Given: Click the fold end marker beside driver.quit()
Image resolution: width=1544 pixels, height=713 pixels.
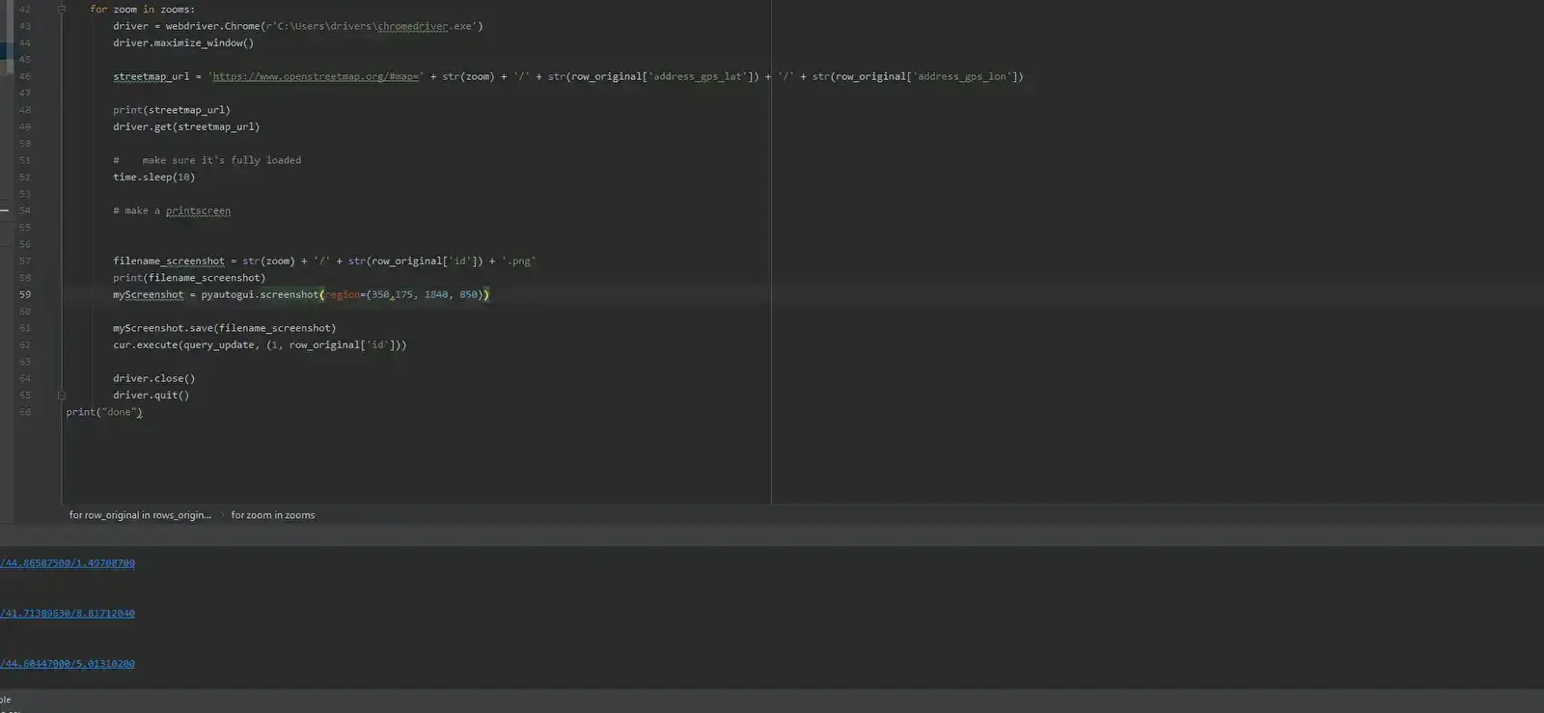Looking at the screenshot, I should 62,396.
